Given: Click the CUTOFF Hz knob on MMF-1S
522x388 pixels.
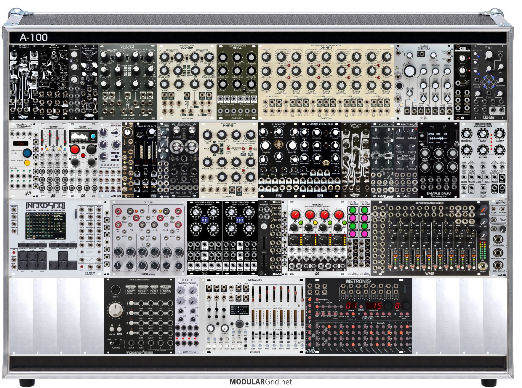Looking at the screenshot, I should pos(207,135).
